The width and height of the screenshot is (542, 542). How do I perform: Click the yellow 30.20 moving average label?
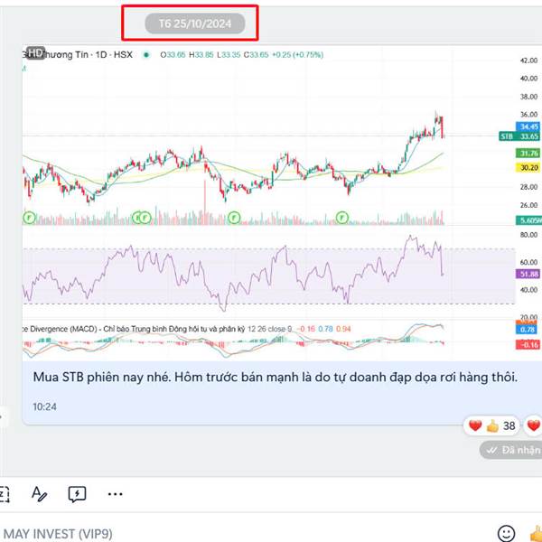click(528, 168)
